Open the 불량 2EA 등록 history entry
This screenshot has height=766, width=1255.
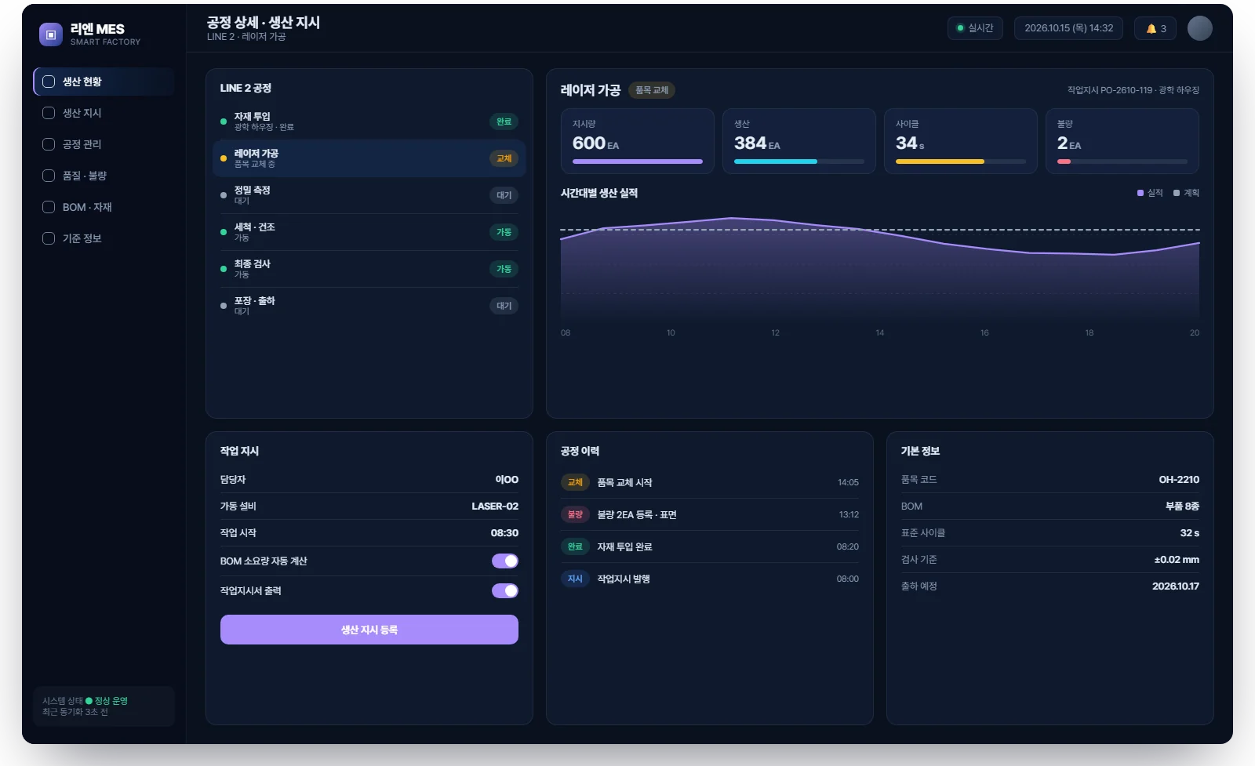[710, 514]
